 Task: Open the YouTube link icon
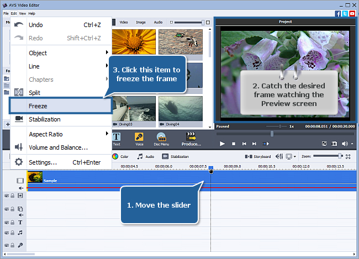click(352, 13)
